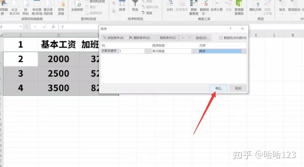This screenshot has height=167, width=304.
Task: Click 合并计算 consolidate icon
Action: [216, 6]
